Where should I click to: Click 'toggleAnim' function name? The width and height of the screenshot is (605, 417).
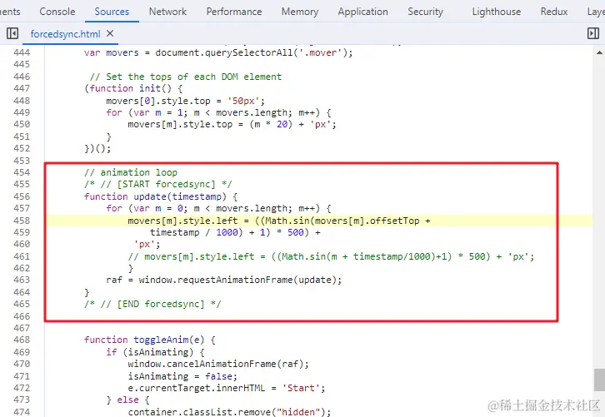pos(162,340)
